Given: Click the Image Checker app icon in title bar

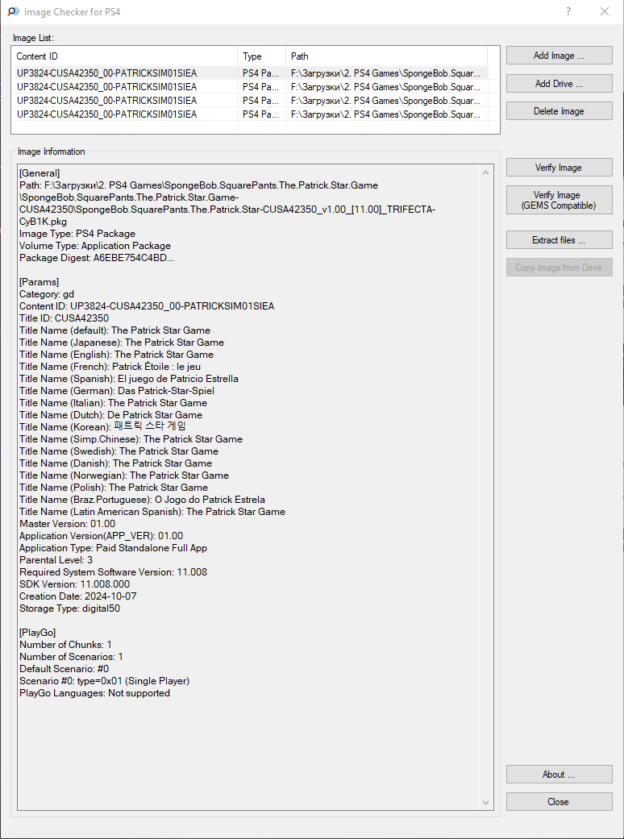Looking at the screenshot, I should 14,11.
